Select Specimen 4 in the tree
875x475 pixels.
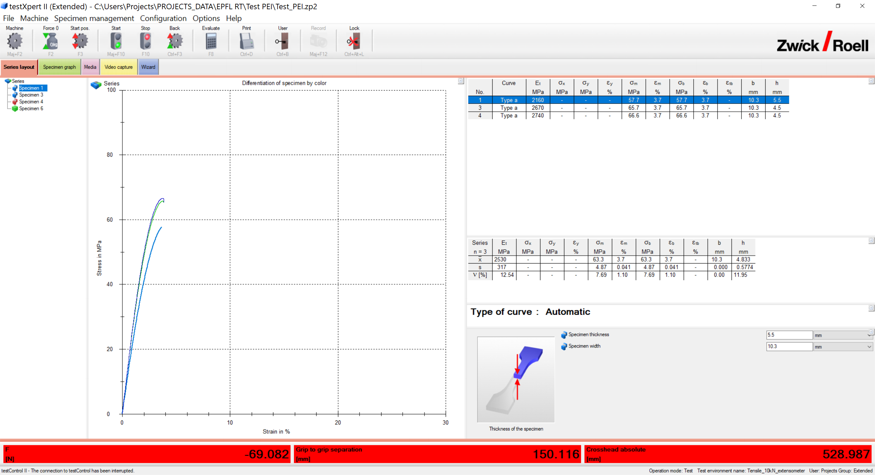[31, 101]
